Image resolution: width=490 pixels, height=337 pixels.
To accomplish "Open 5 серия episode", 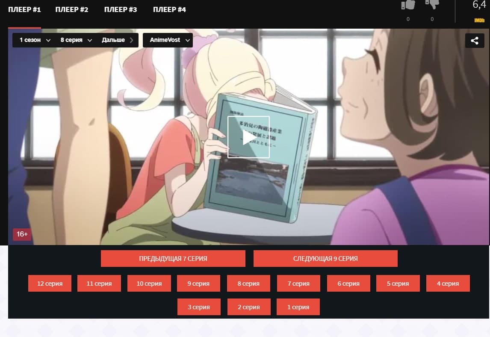I will (398, 284).
